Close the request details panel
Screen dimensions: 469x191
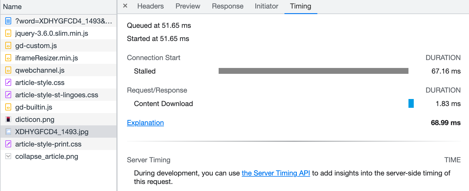click(x=125, y=6)
